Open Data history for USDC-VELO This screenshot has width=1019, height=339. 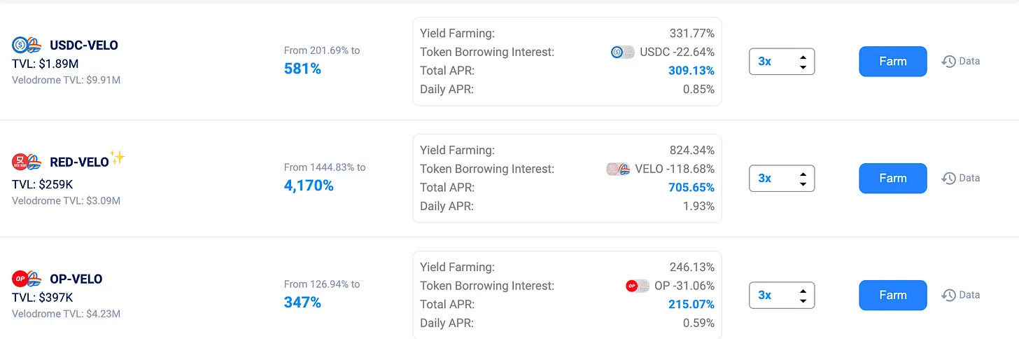(x=960, y=61)
